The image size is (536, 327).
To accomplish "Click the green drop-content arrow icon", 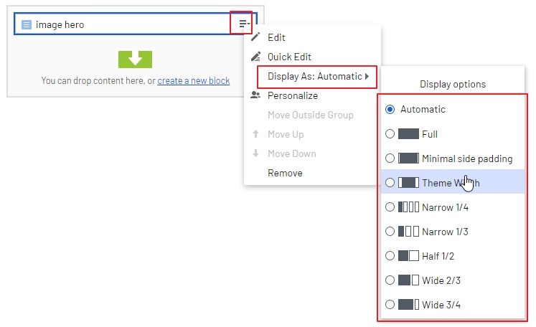I will [x=135, y=59].
